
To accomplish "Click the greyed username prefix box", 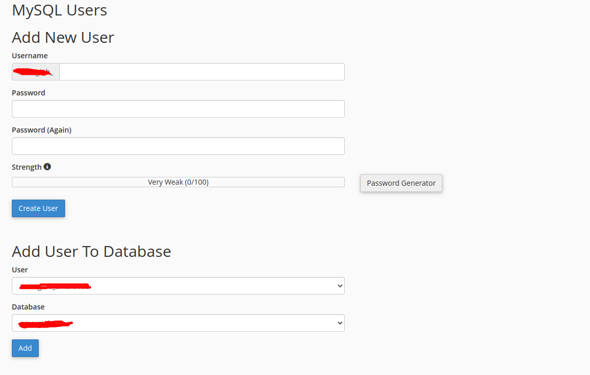I will pyautogui.click(x=36, y=72).
